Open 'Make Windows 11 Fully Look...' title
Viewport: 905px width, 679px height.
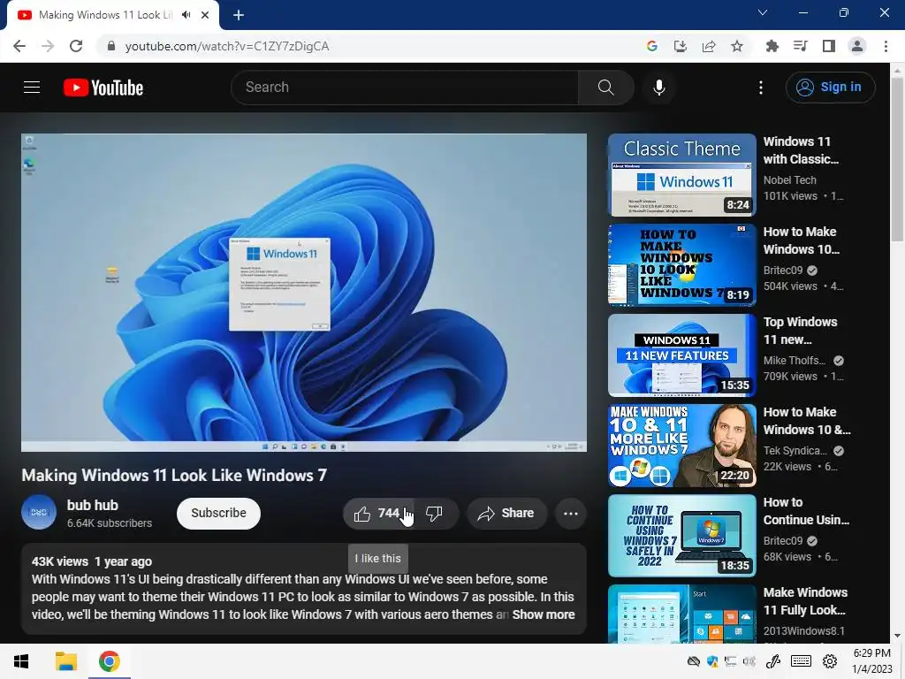pyautogui.click(x=805, y=601)
